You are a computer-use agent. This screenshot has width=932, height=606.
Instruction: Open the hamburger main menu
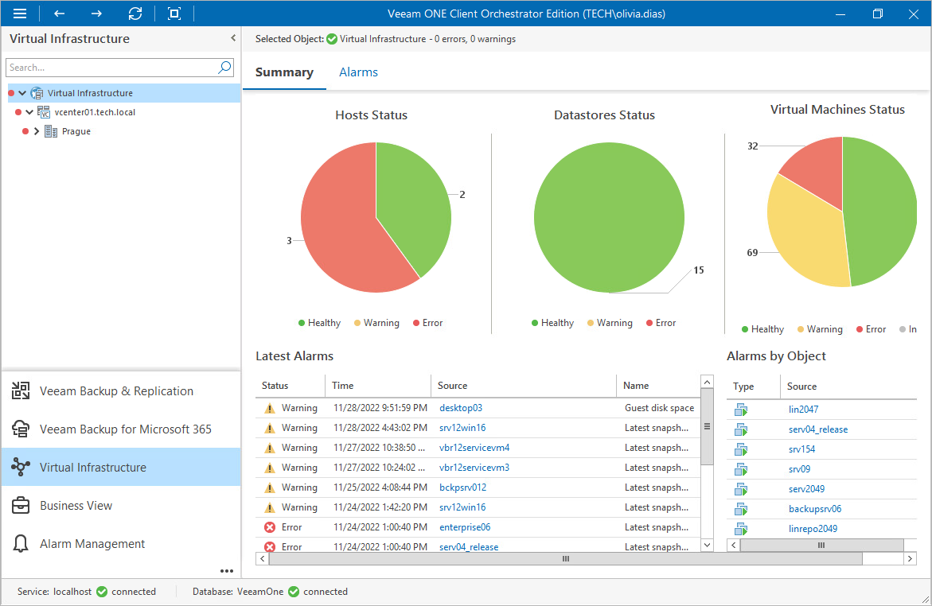click(20, 14)
